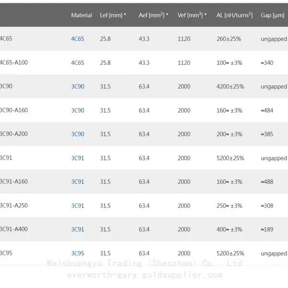Open 3C90 material link in 3C90-A200 row

pyautogui.click(x=78, y=134)
